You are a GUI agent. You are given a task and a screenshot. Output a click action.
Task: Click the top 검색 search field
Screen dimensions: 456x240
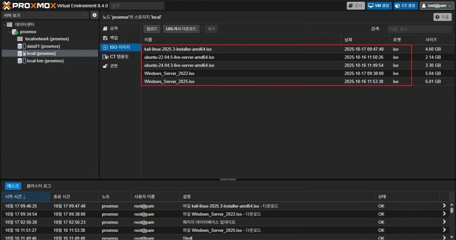[137, 6]
